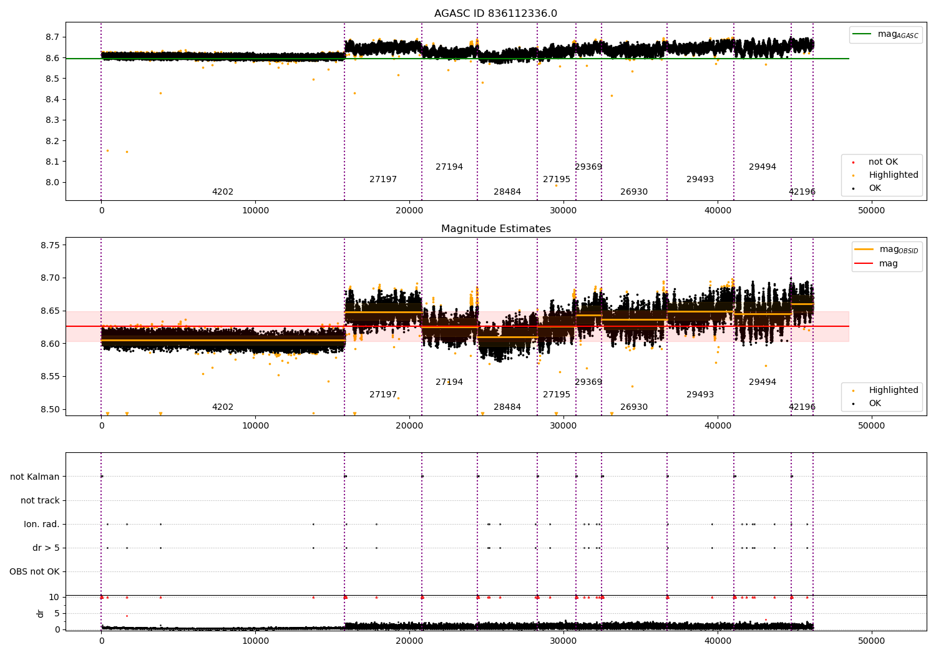Click the 20000 x-axis tick of middle plot

click(409, 426)
